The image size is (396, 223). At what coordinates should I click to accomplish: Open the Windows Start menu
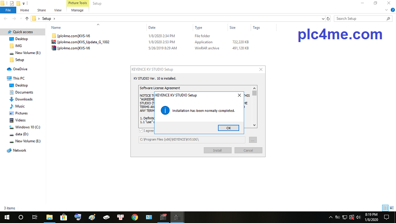(x=7, y=217)
